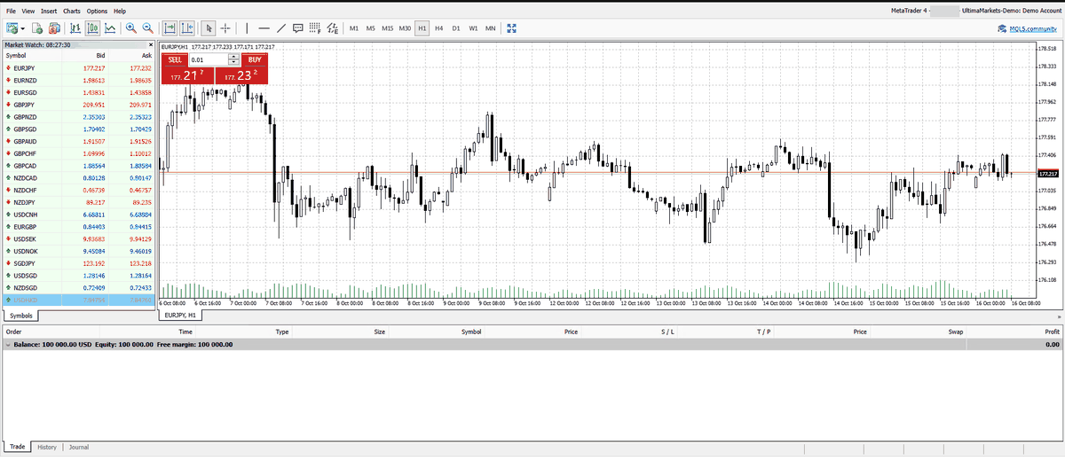Click the red new order toolbar icon
Image resolution: width=1065 pixels, height=461 pixels.
(55, 28)
